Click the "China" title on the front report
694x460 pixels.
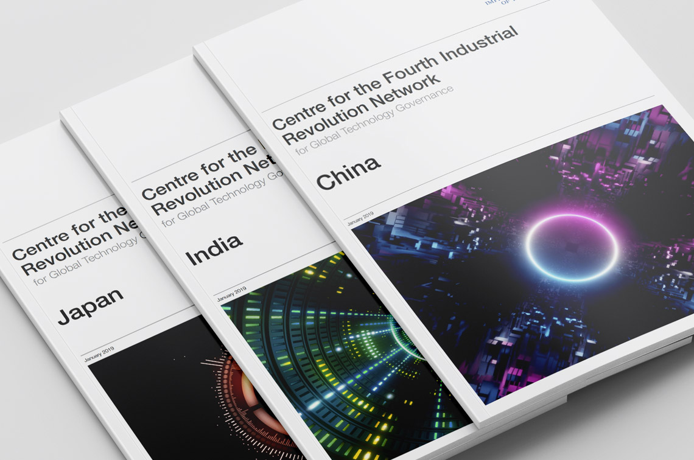(x=348, y=173)
